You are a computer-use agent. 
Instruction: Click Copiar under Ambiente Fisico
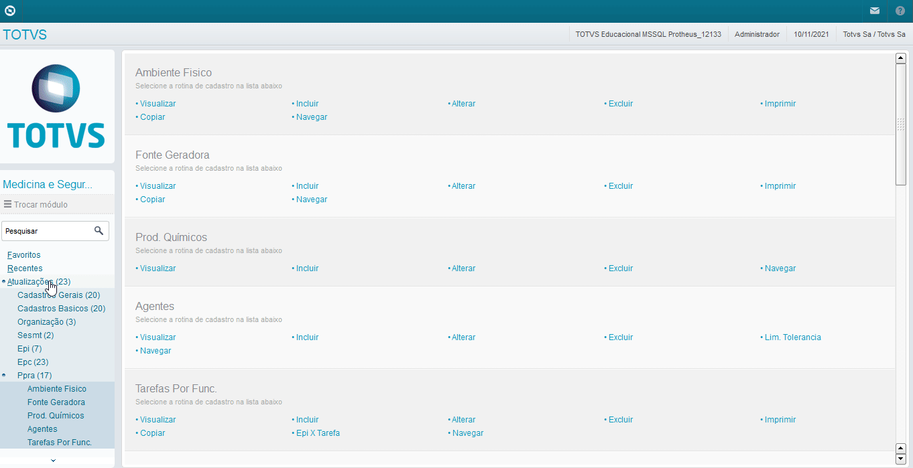(x=152, y=117)
